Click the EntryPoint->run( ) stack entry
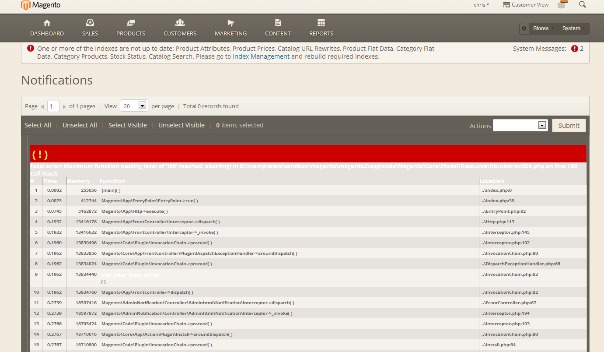This screenshot has height=352, width=604. pyautogui.click(x=150, y=201)
